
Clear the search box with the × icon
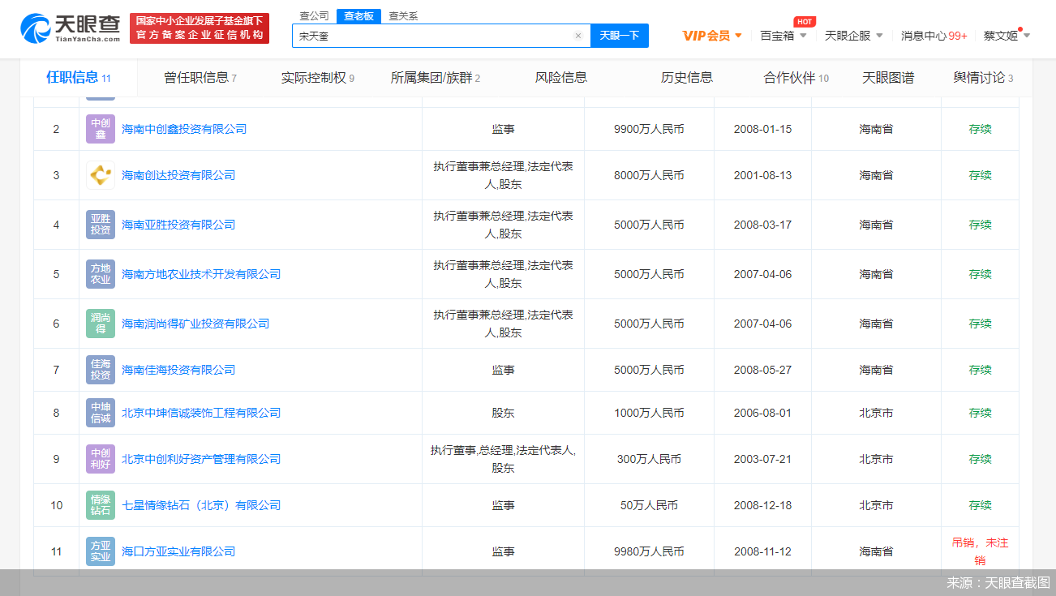pos(577,36)
